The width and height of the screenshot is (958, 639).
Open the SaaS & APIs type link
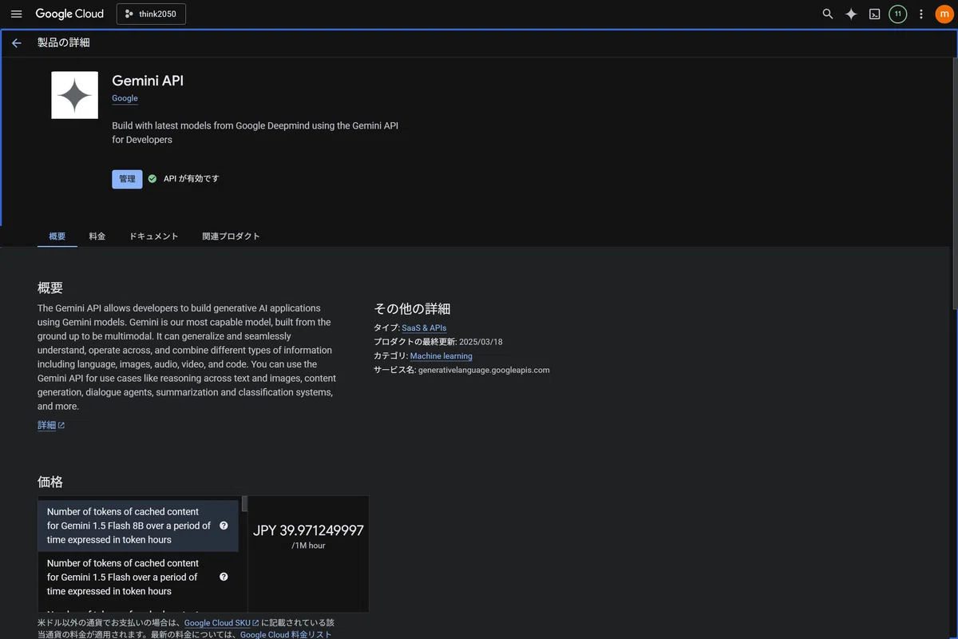pyautogui.click(x=424, y=328)
